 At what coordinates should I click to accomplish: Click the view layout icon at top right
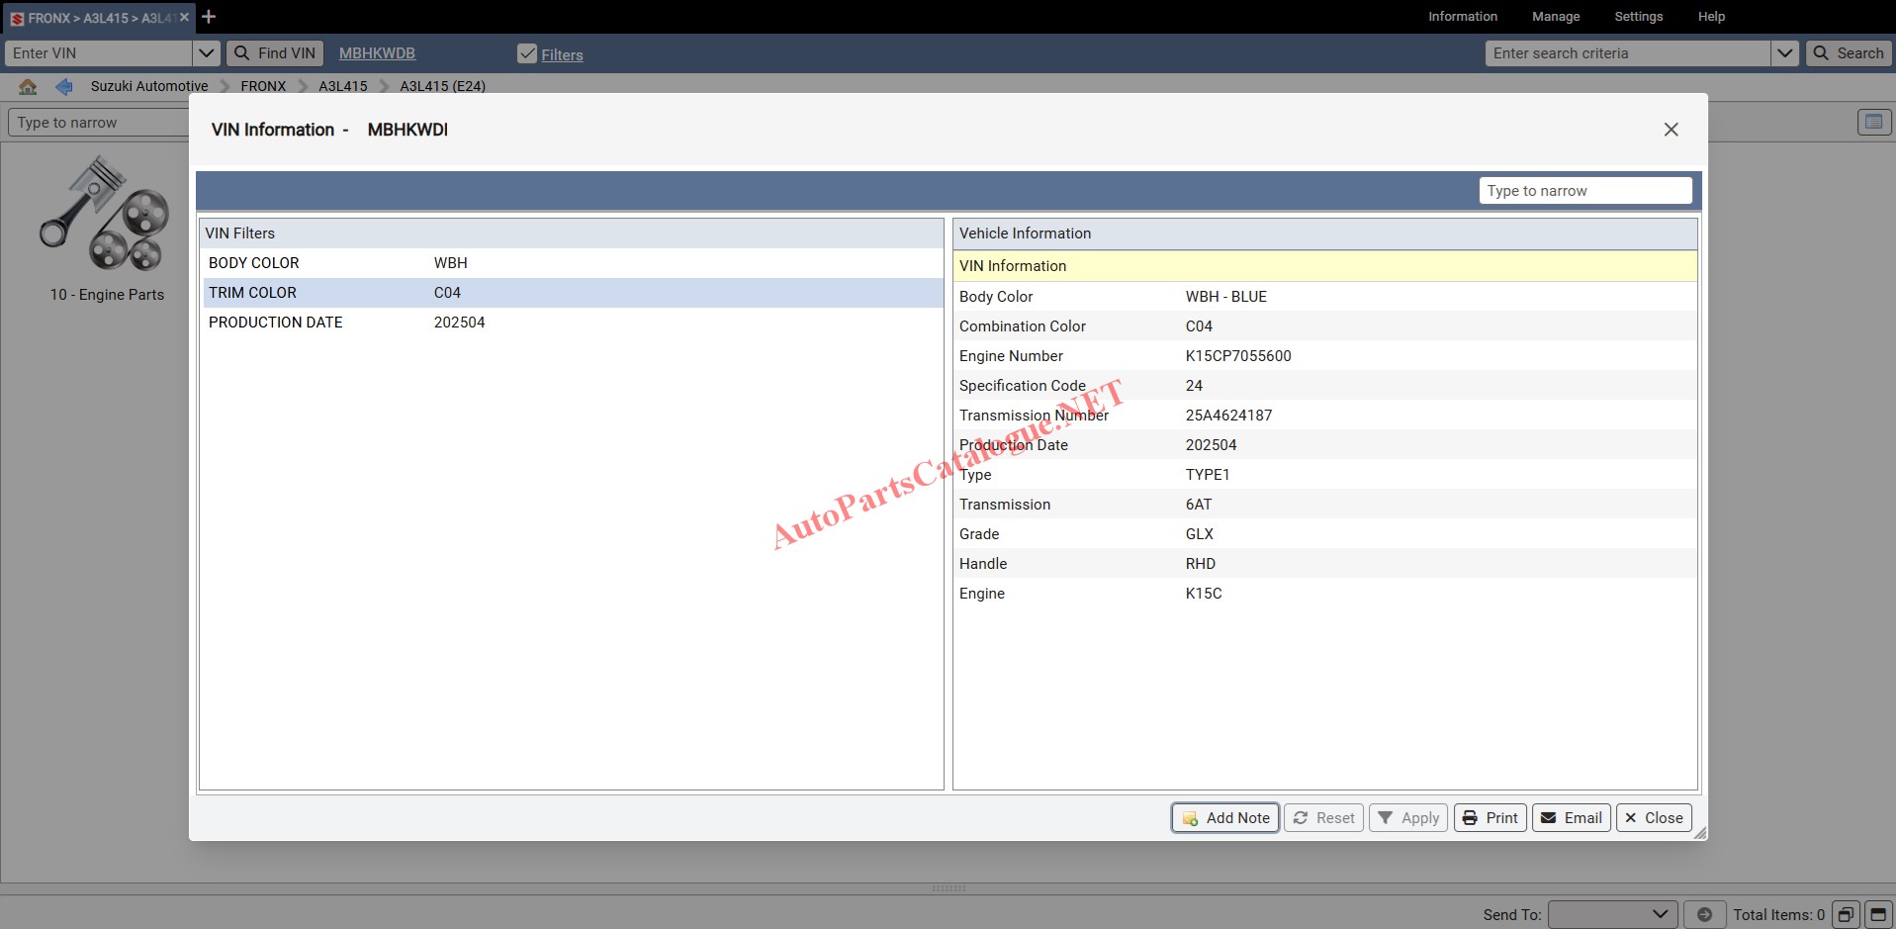click(x=1873, y=122)
